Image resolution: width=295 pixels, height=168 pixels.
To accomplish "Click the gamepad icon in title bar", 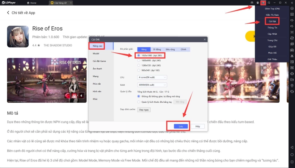I will pyautogui.click(x=252, y=3).
